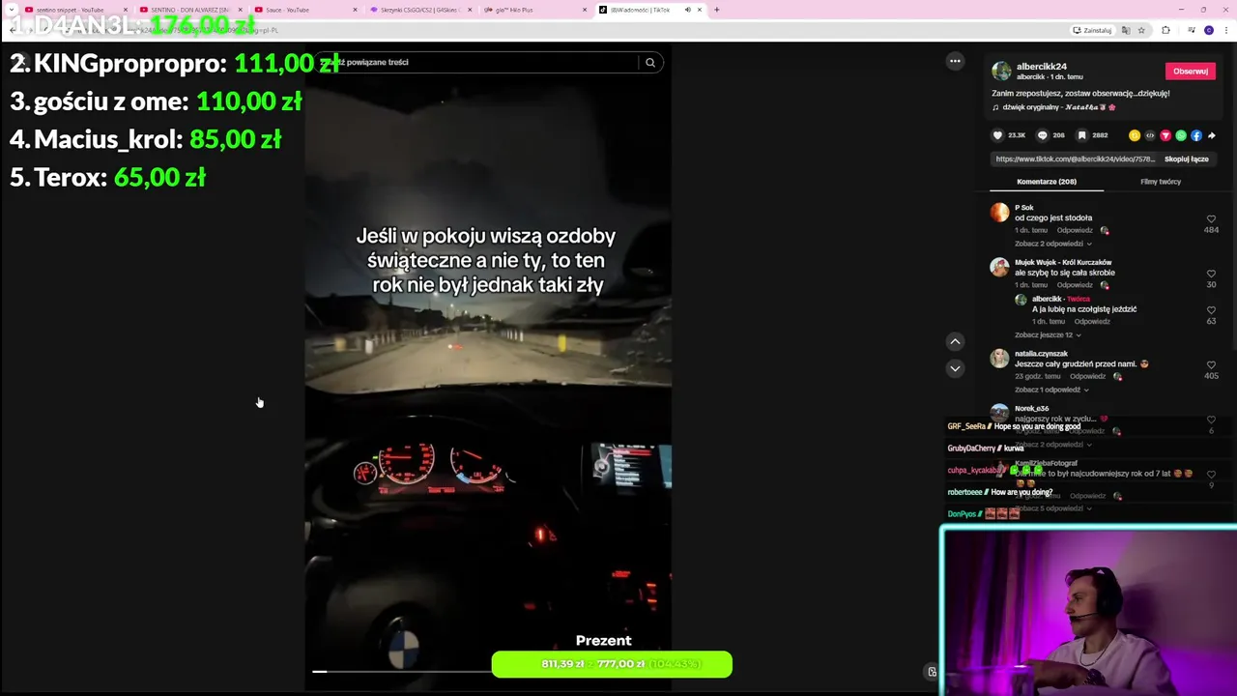Open more share options arrow
The image size is (1237, 696).
[x=1212, y=135]
